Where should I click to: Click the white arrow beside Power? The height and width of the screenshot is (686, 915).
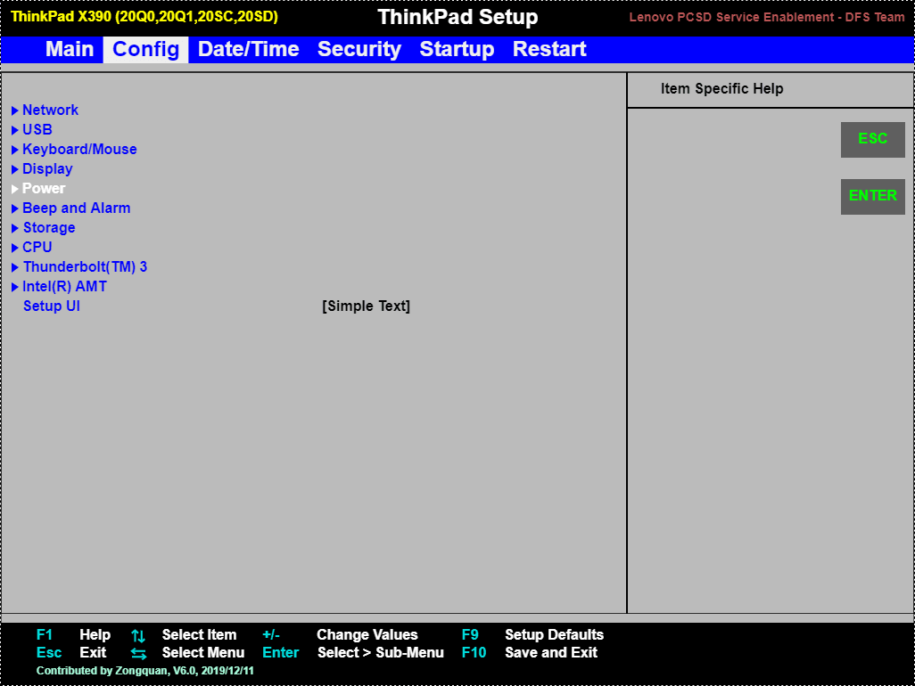(x=15, y=190)
